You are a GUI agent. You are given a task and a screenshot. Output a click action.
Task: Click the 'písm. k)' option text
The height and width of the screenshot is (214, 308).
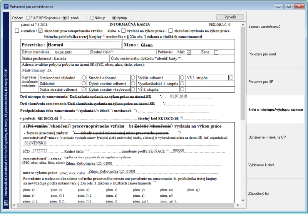coord(84,190)
